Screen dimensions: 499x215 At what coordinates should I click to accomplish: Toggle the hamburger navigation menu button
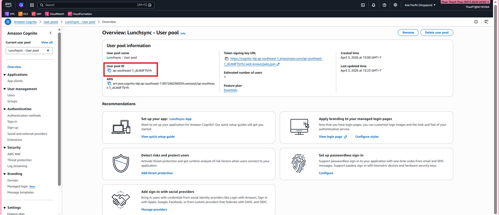[8, 22]
